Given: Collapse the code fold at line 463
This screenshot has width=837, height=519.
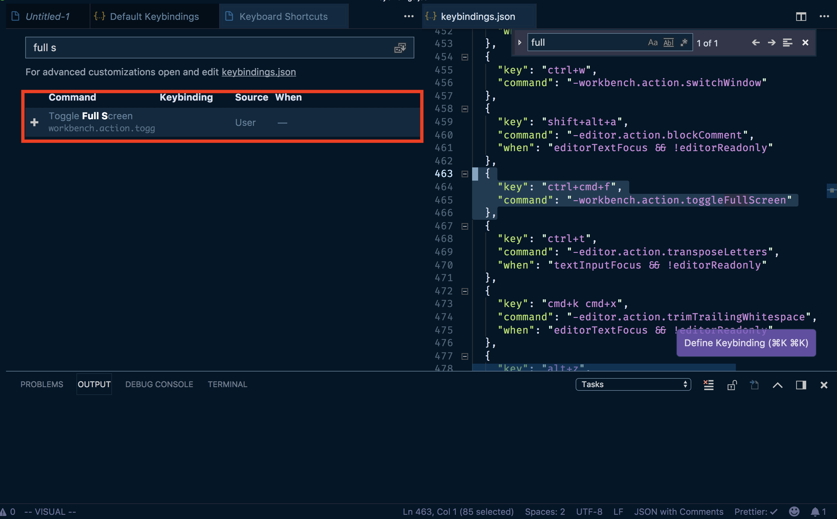Looking at the screenshot, I should (x=464, y=174).
